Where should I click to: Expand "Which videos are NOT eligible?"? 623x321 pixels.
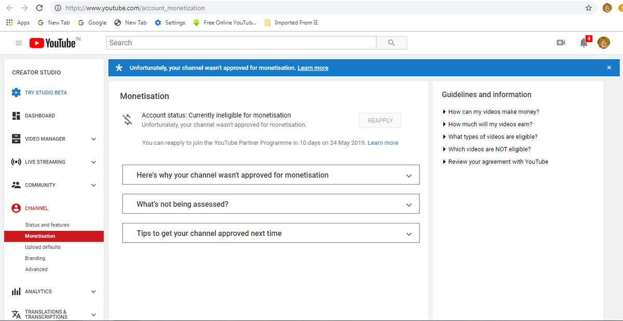[x=486, y=149]
